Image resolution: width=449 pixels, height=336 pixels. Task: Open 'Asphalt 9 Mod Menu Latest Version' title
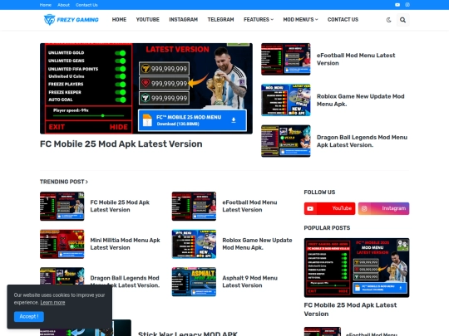pyautogui.click(x=249, y=282)
